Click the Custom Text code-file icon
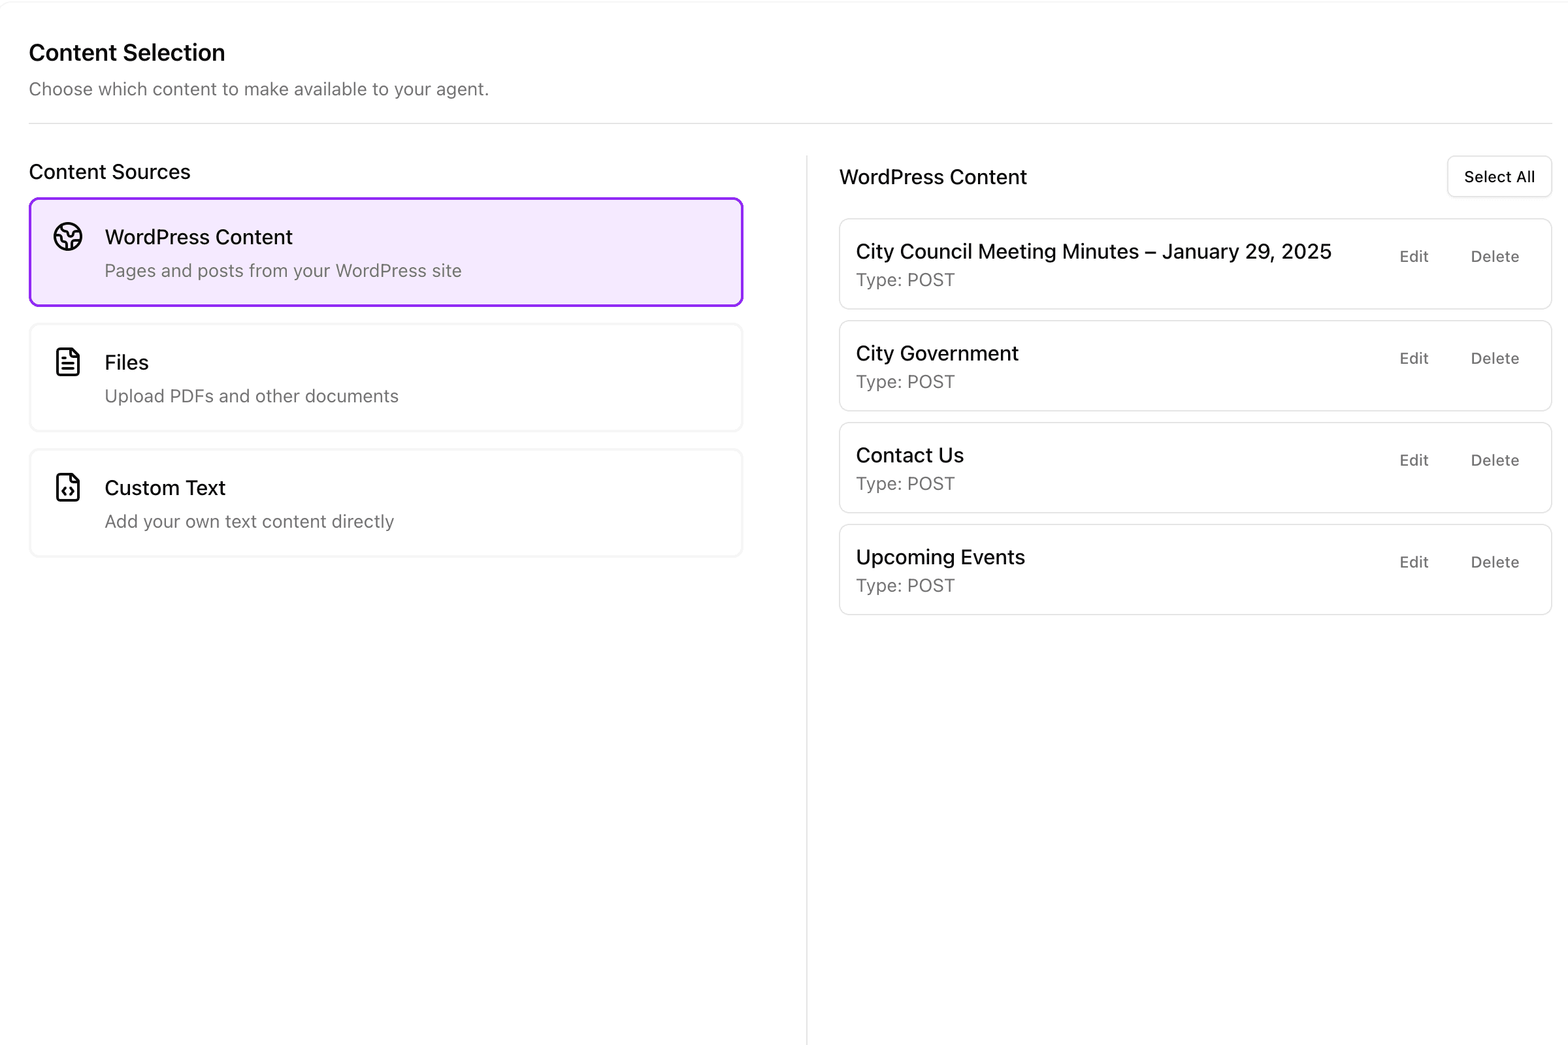1568x1045 pixels. point(68,487)
